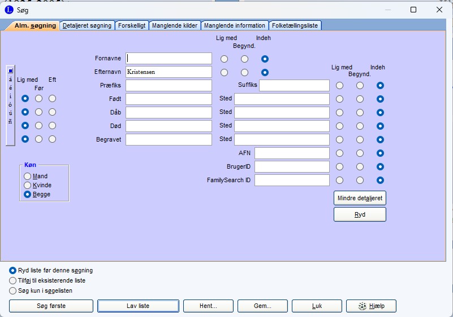Screen dimensions: 453x317
Task: Insert the ú character from the character bar
Action: click(x=10, y=113)
